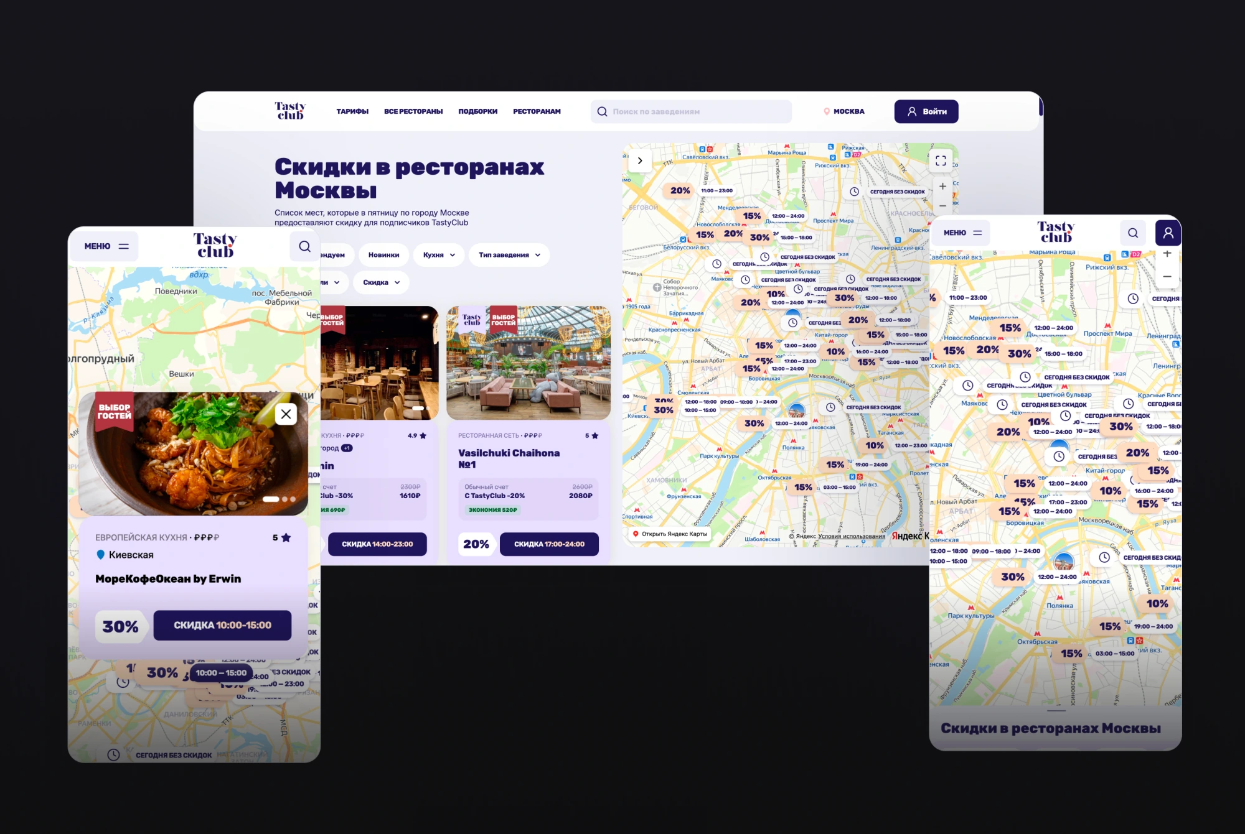Click clock icon of Сегодня без скидок near Рижский вокзал
Screen dimensions: 1245x834
click(854, 192)
